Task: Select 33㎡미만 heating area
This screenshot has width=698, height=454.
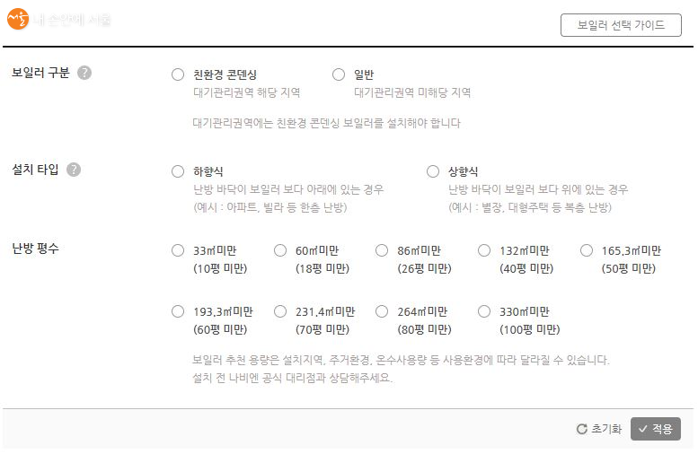Action: click(178, 250)
